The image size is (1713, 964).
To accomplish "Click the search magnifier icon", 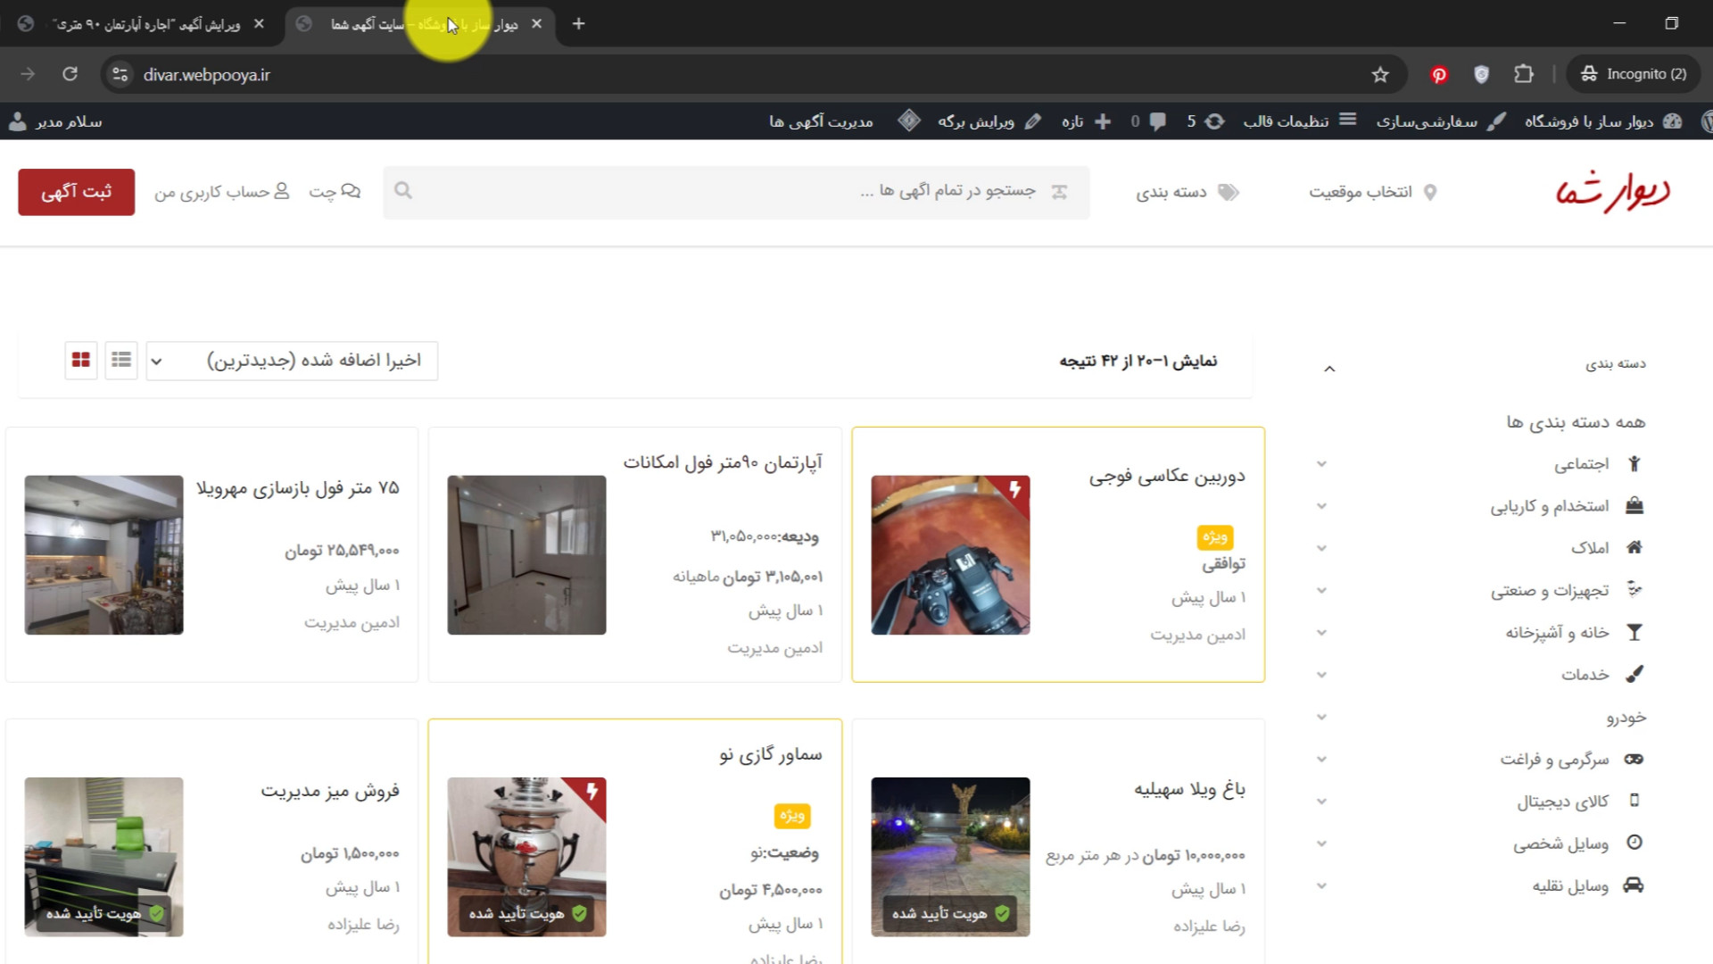I will [403, 191].
